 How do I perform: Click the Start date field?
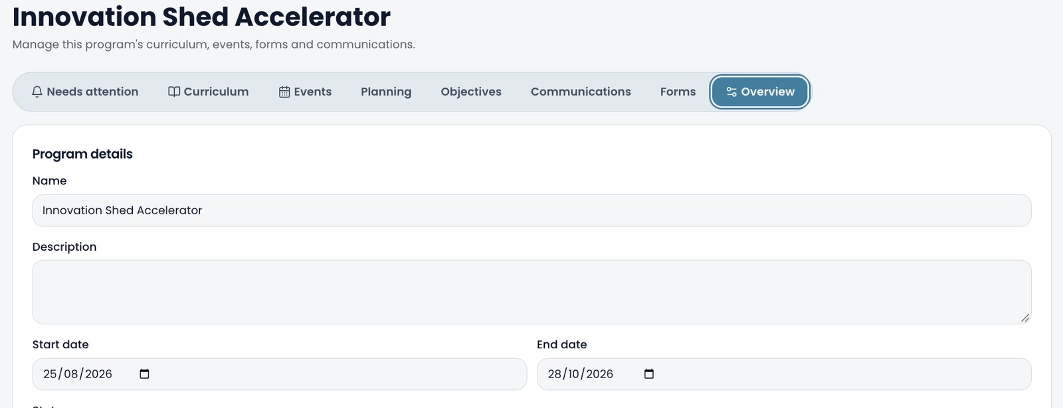[x=279, y=374]
